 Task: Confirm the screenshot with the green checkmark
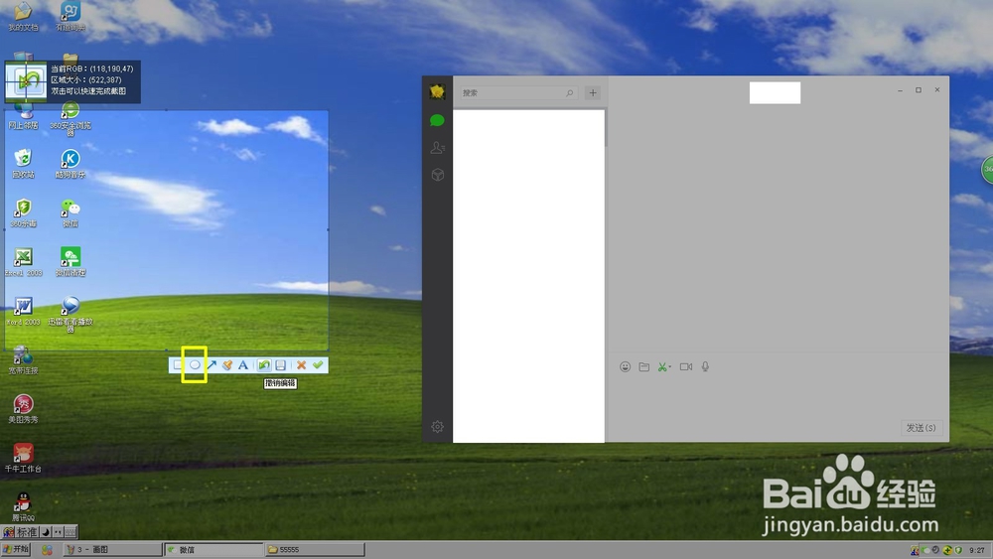tap(318, 365)
